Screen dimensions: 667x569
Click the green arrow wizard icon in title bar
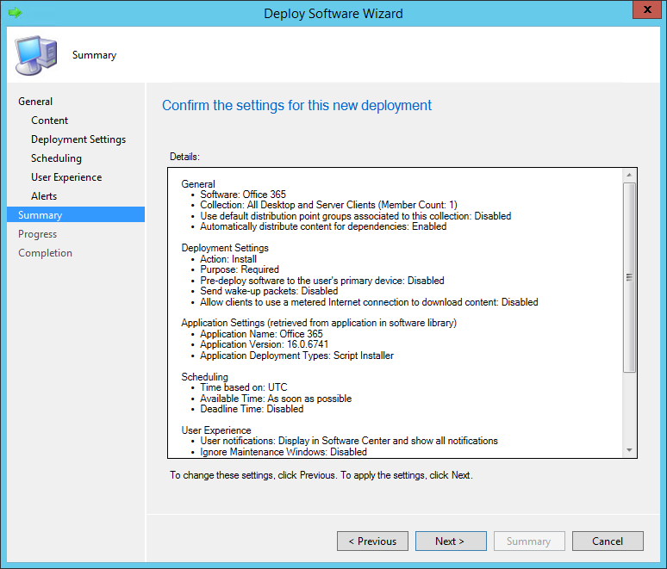click(15, 13)
